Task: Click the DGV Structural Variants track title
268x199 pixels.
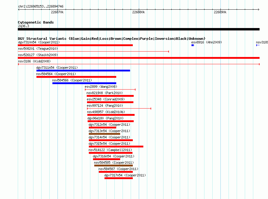Action: [x=112, y=39]
